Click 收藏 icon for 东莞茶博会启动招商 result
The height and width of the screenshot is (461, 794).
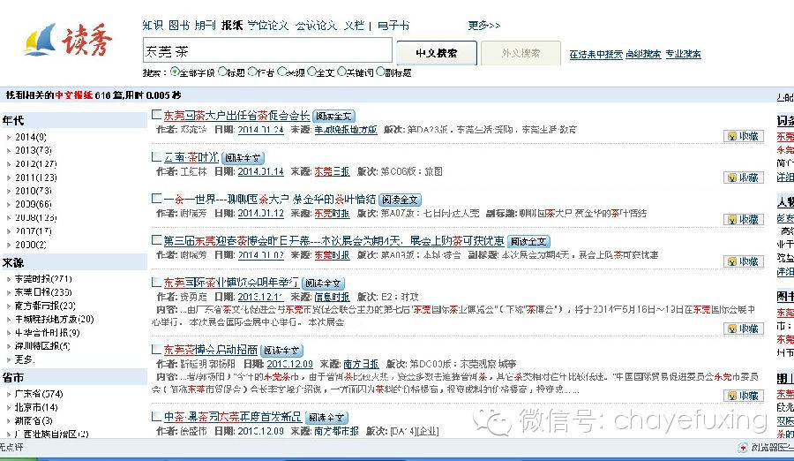point(744,396)
